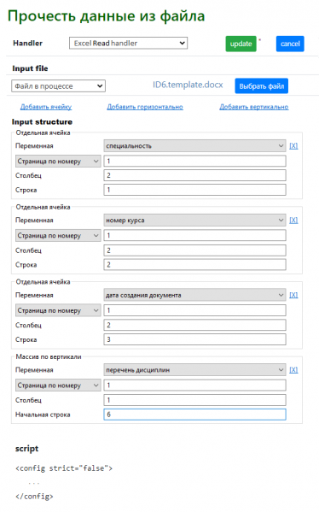Expand the Файл в процессе dropdown

coord(58,86)
